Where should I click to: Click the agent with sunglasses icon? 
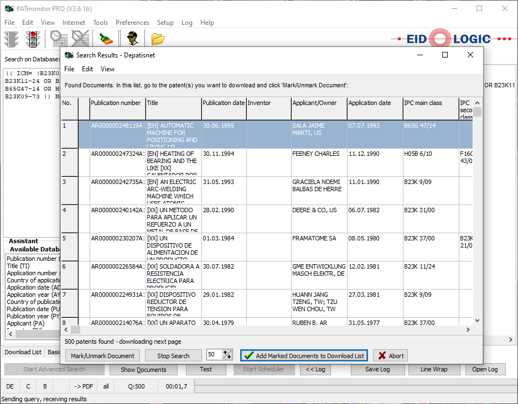click(133, 39)
